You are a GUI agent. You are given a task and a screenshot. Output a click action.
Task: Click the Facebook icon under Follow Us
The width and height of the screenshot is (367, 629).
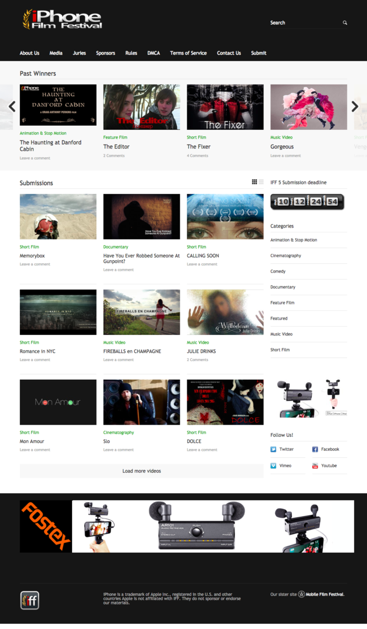click(315, 450)
